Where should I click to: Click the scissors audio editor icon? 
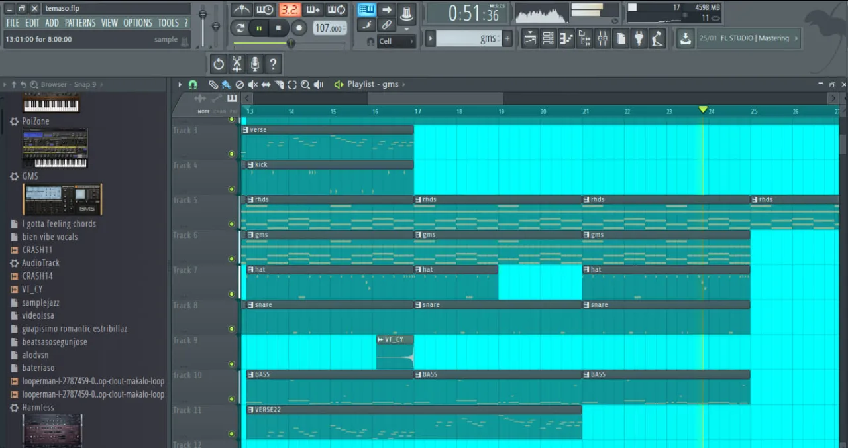[x=237, y=64]
